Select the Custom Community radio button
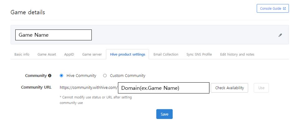This screenshot has height=127, width=303. [x=105, y=76]
